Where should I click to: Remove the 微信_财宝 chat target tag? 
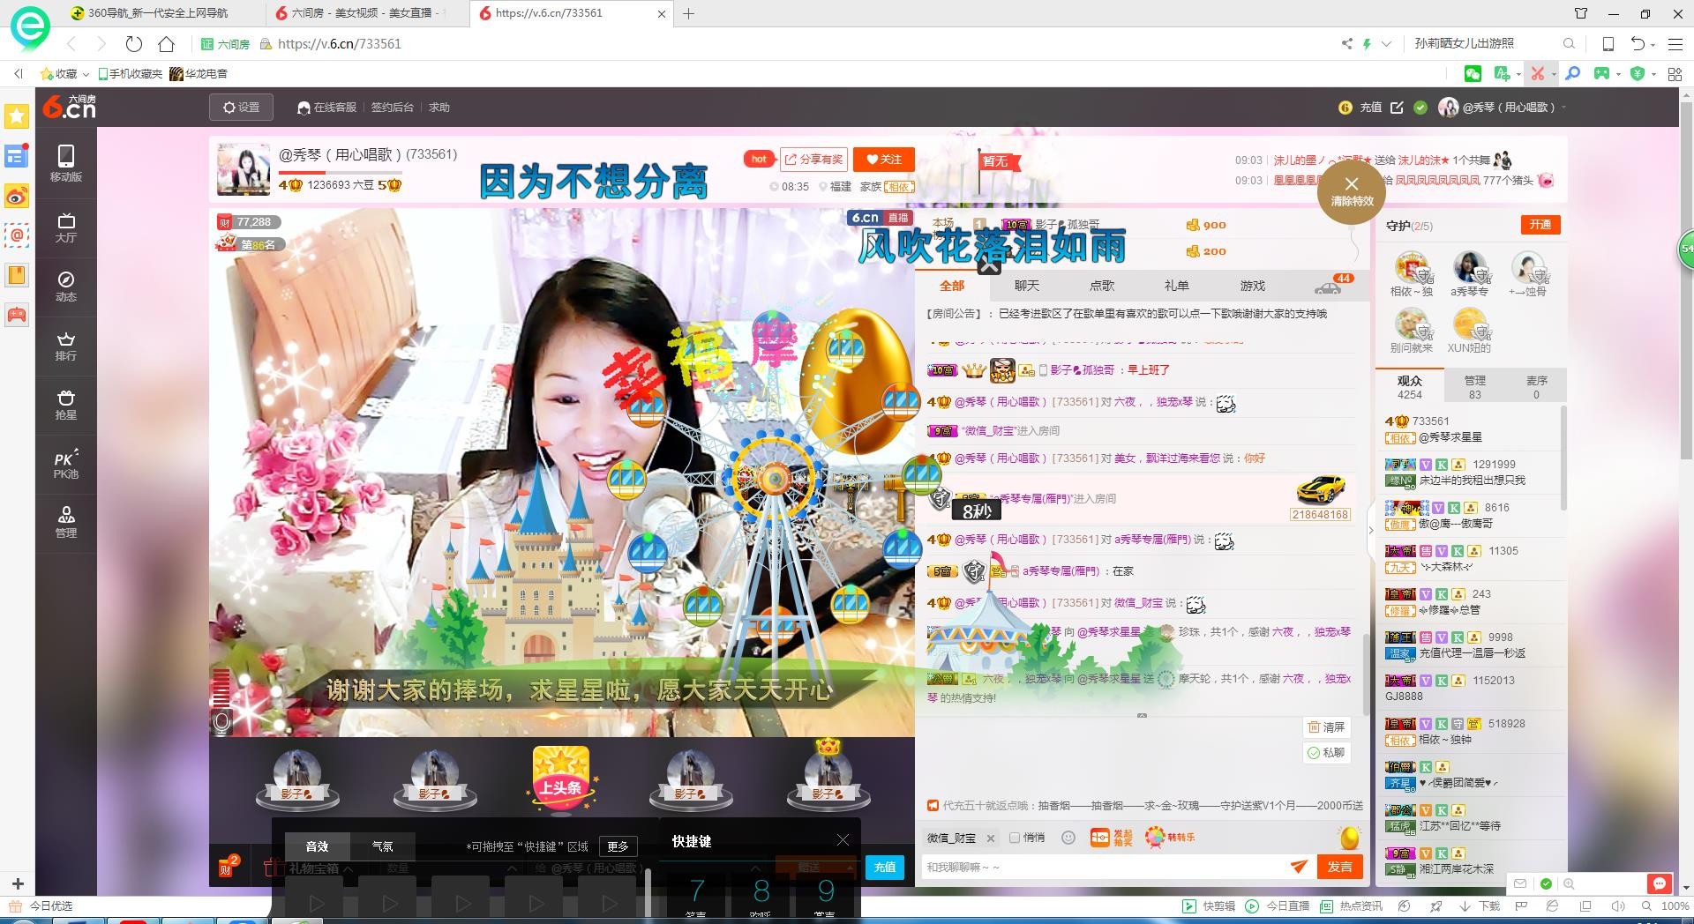990,838
